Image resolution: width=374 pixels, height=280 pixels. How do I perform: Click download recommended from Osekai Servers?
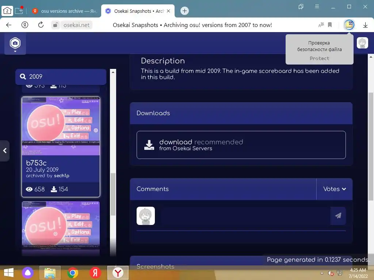(241, 145)
